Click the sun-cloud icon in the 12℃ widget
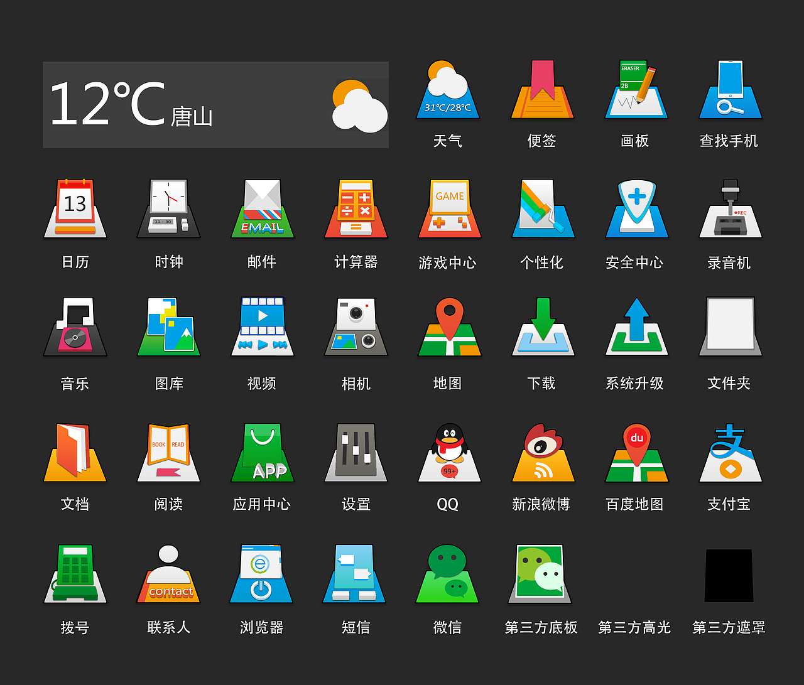 point(360,106)
